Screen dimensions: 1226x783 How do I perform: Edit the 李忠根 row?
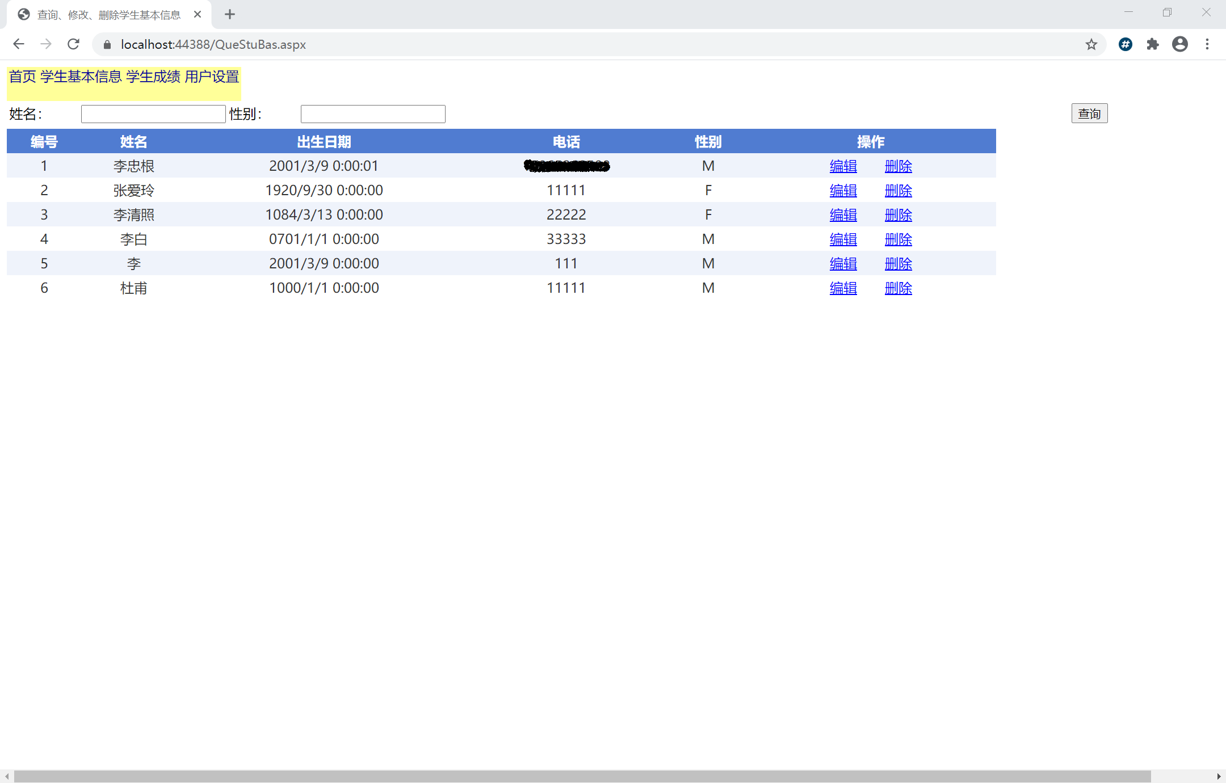843,166
